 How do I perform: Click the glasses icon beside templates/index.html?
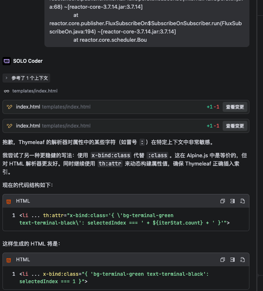(7, 91)
